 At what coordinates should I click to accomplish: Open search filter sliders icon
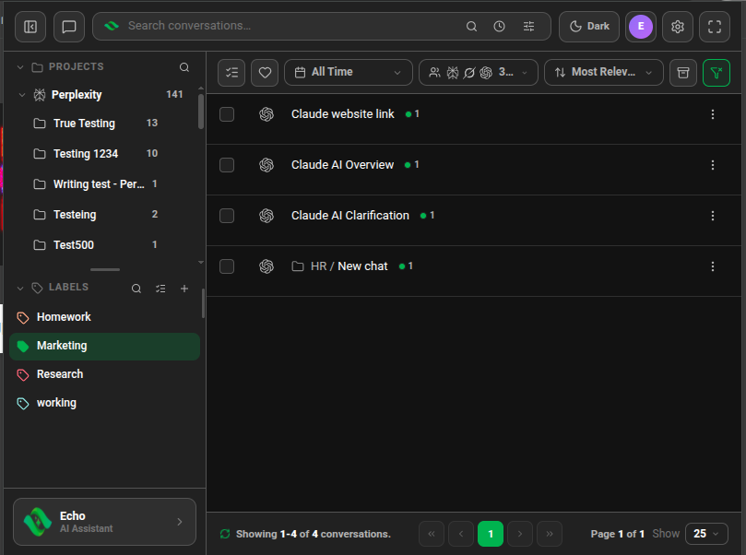pyautogui.click(x=528, y=27)
